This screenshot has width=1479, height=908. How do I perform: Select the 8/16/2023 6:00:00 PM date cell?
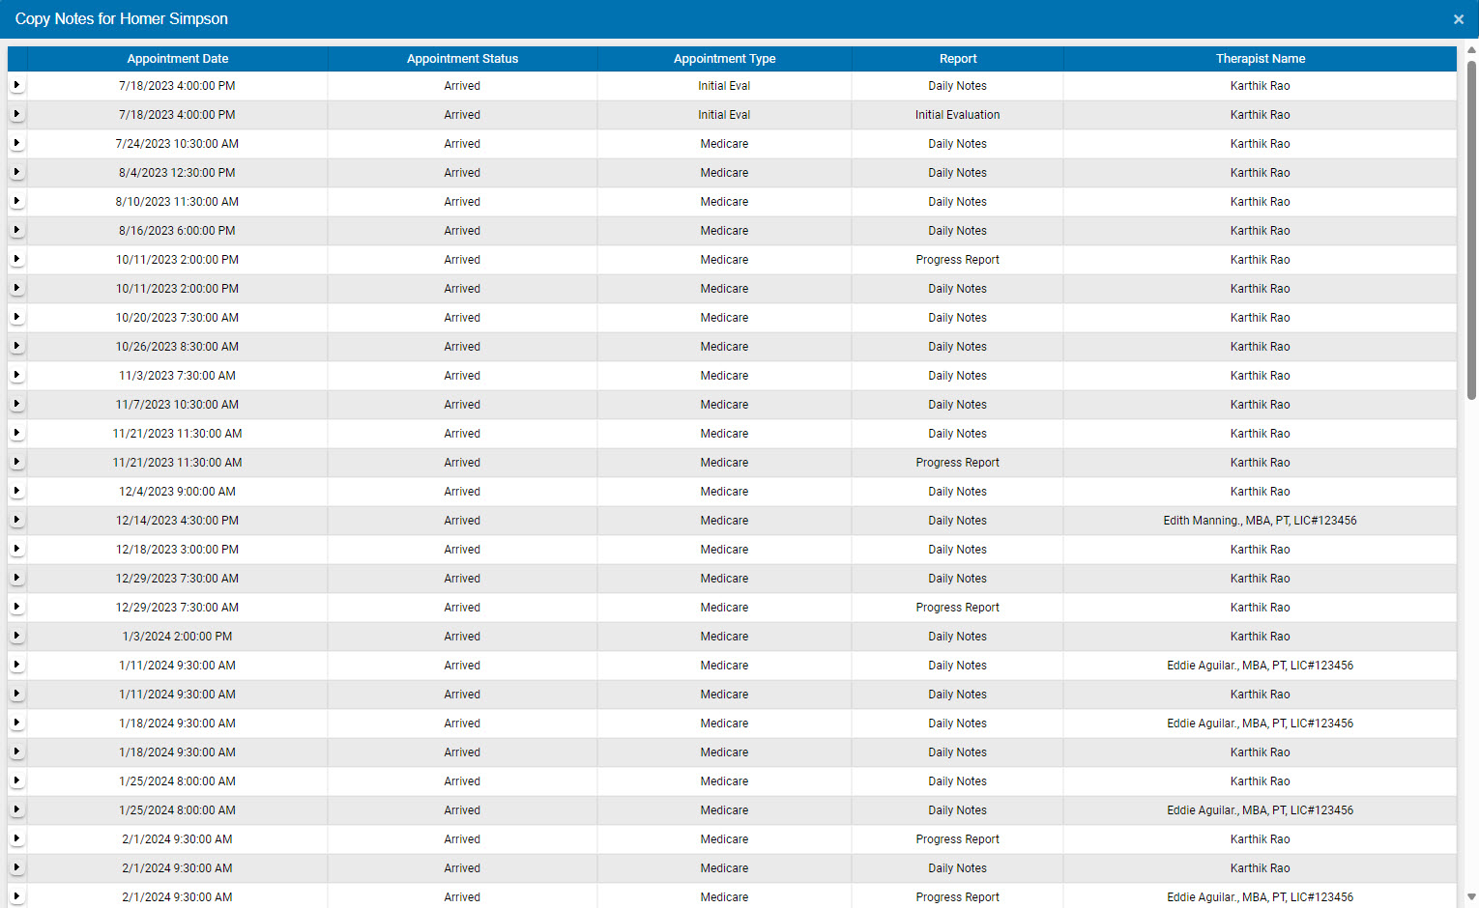coord(177,231)
